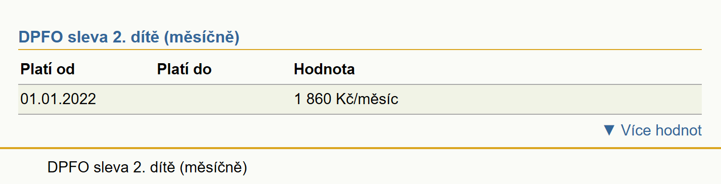
Task: Expand the Více hodnot down-triangle arrow
Action: (x=609, y=130)
